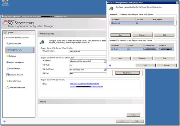Open E-mail Settings page

click(x=14, y=68)
